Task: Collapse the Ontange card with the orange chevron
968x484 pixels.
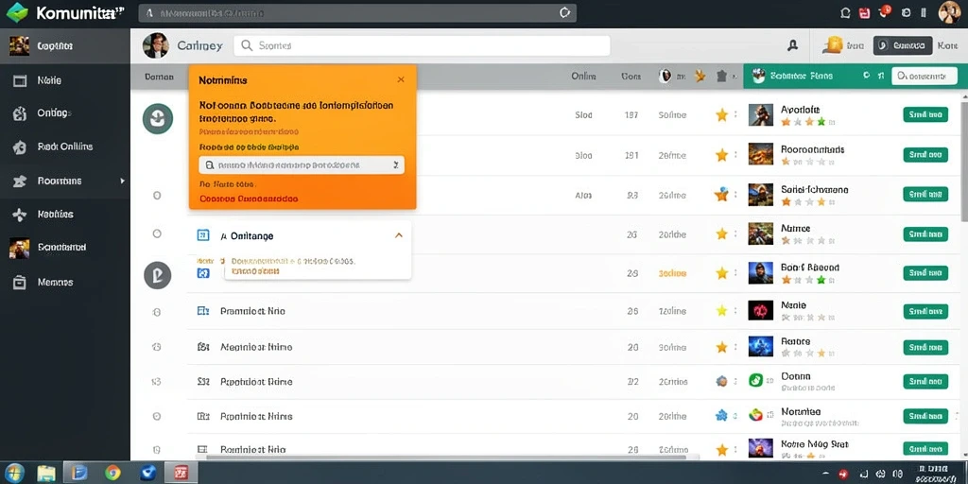Action: tap(399, 235)
